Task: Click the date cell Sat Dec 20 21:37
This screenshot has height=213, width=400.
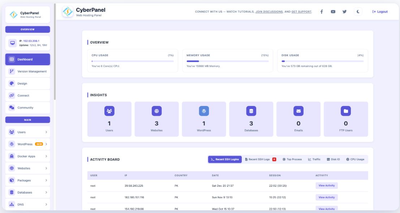Action: (223, 186)
